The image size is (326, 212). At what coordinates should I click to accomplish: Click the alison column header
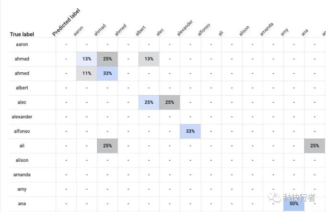pos(244,31)
